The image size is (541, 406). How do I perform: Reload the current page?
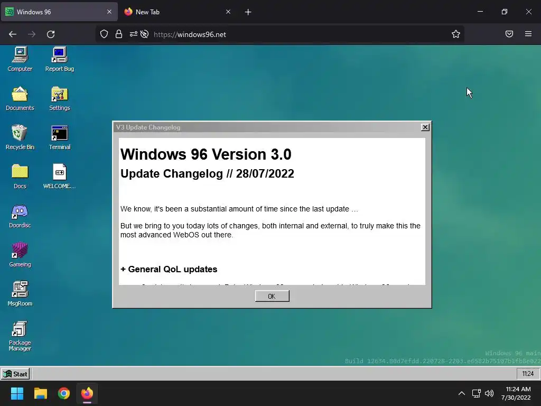[x=51, y=34]
